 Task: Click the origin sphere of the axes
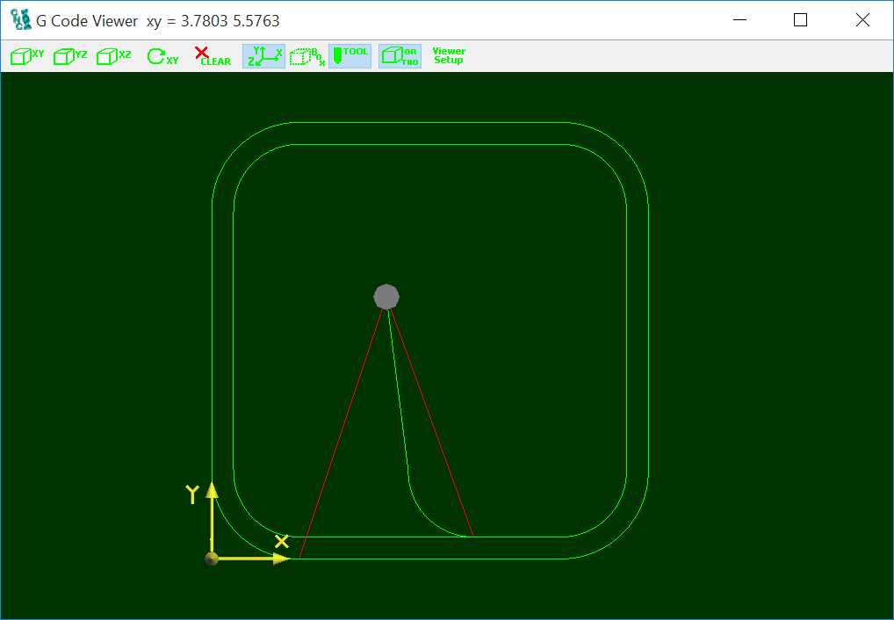[x=212, y=559]
